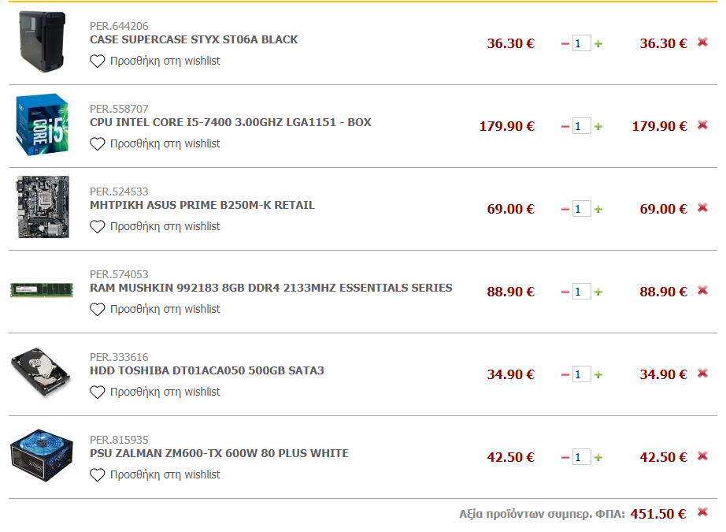
Task: Click heart icon for Zalman PSU
Action: 97,475
